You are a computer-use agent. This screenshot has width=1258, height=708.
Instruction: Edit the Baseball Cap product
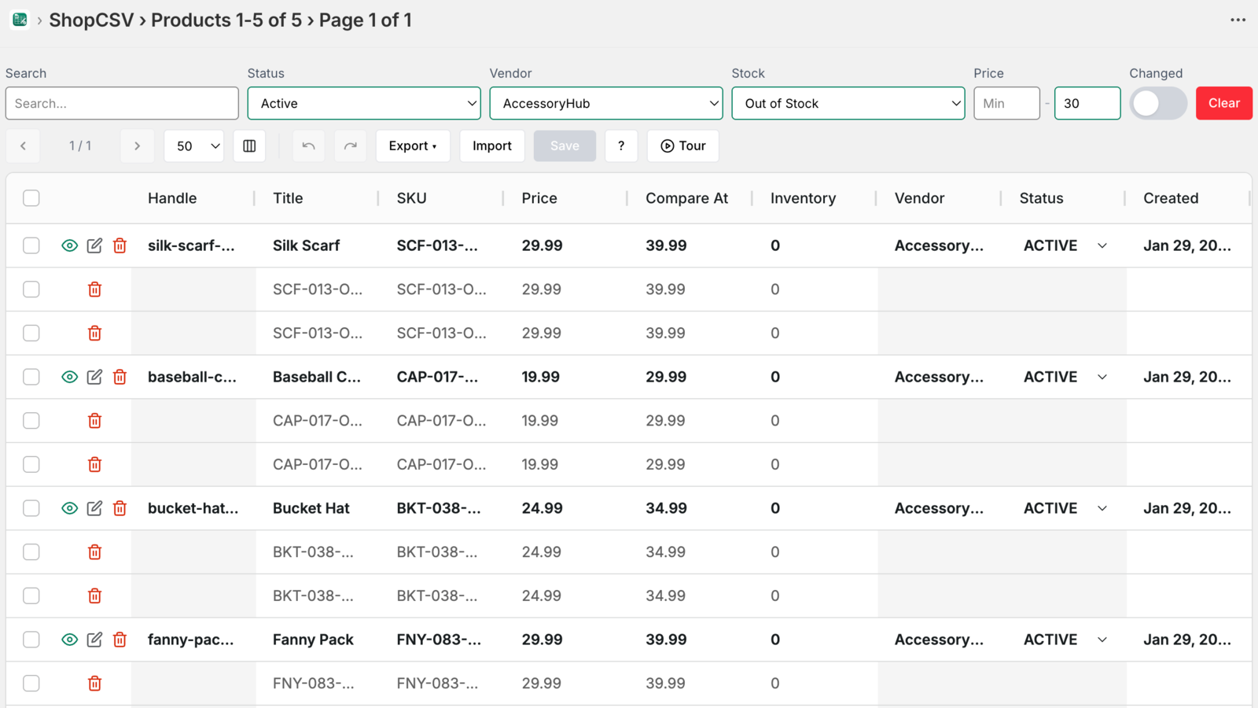[x=94, y=377]
